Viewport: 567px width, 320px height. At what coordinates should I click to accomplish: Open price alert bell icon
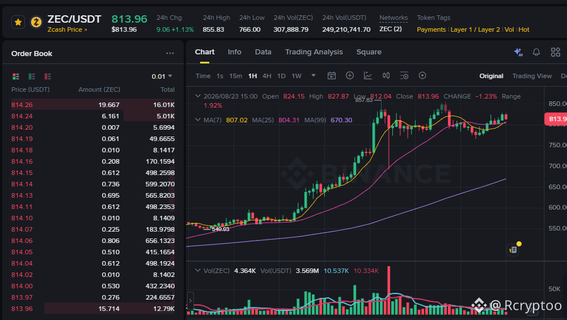(536, 52)
